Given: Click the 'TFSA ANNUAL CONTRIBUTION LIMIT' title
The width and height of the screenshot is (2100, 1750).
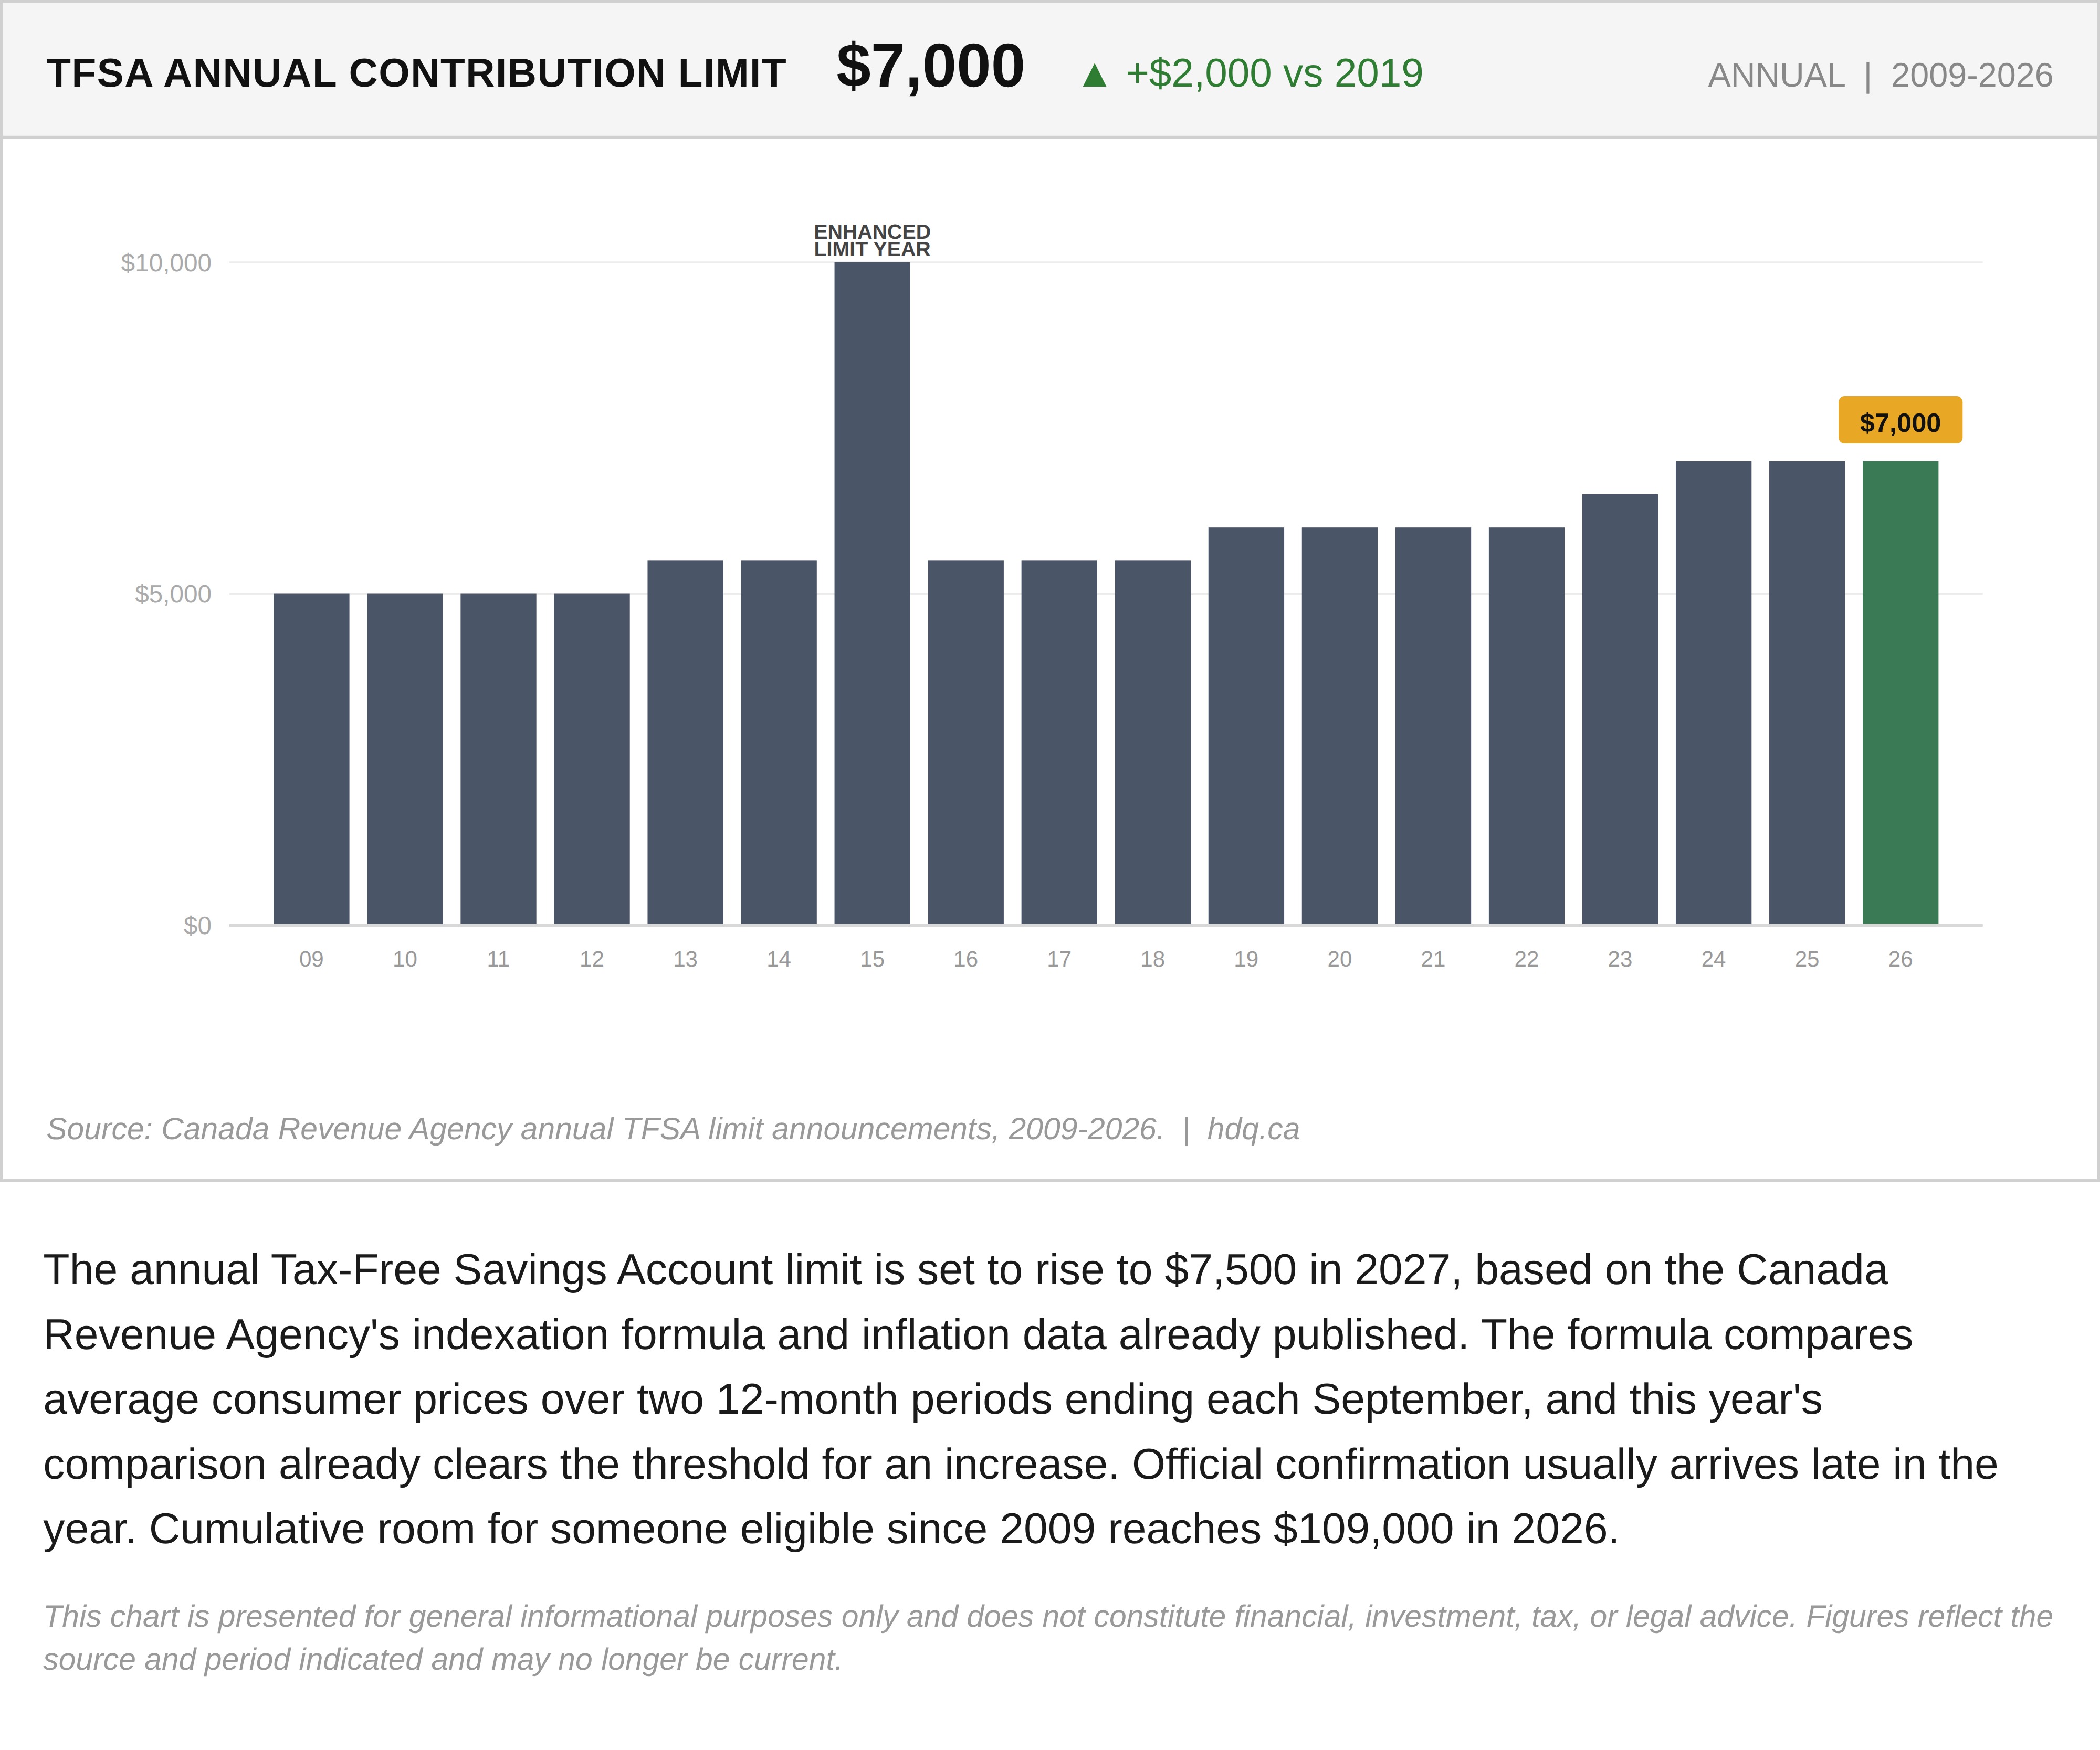Looking at the screenshot, I should [416, 74].
